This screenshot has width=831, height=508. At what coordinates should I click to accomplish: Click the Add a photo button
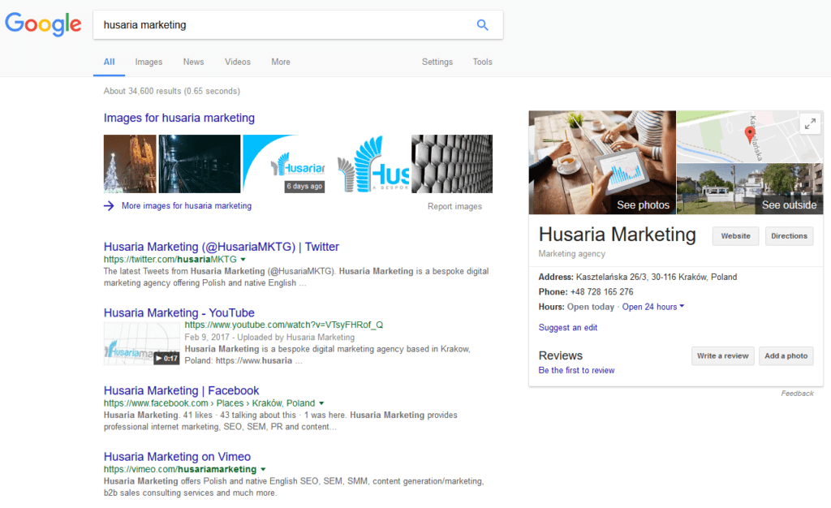(x=786, y=356)
